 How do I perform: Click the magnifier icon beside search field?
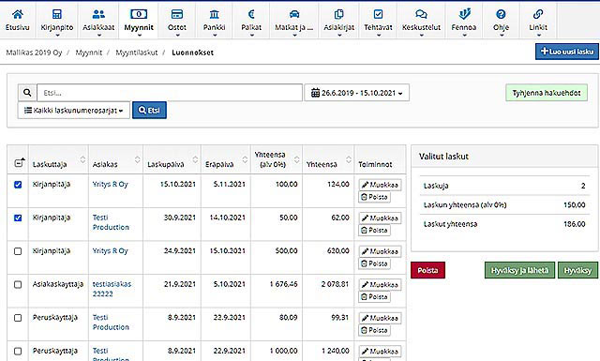[27, 93]
